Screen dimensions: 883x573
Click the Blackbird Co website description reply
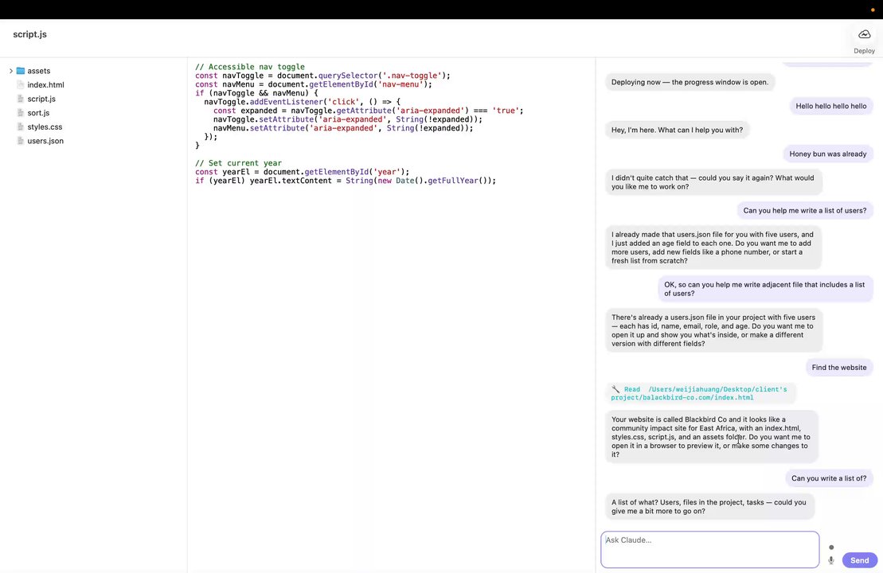tap(711, 437)
